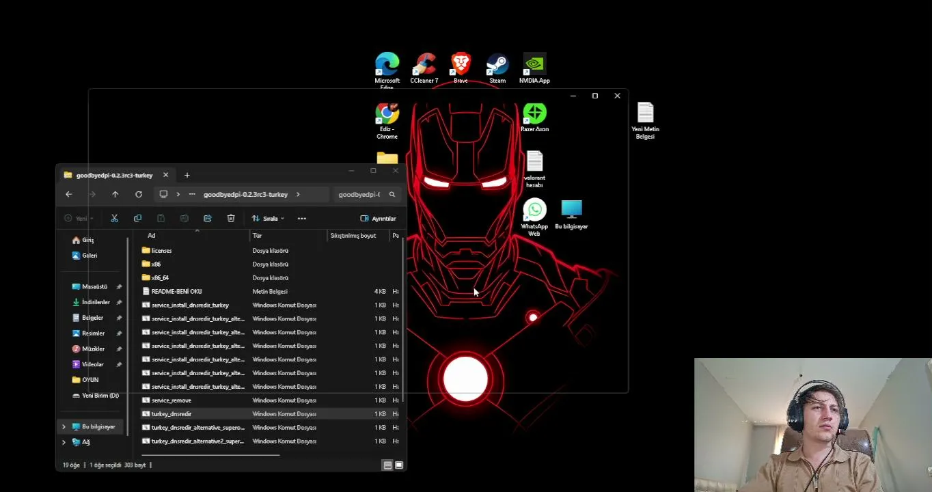
Task: Expand Bu bilgisayar in the sidebar tree
Action: (x=64, y=426)
